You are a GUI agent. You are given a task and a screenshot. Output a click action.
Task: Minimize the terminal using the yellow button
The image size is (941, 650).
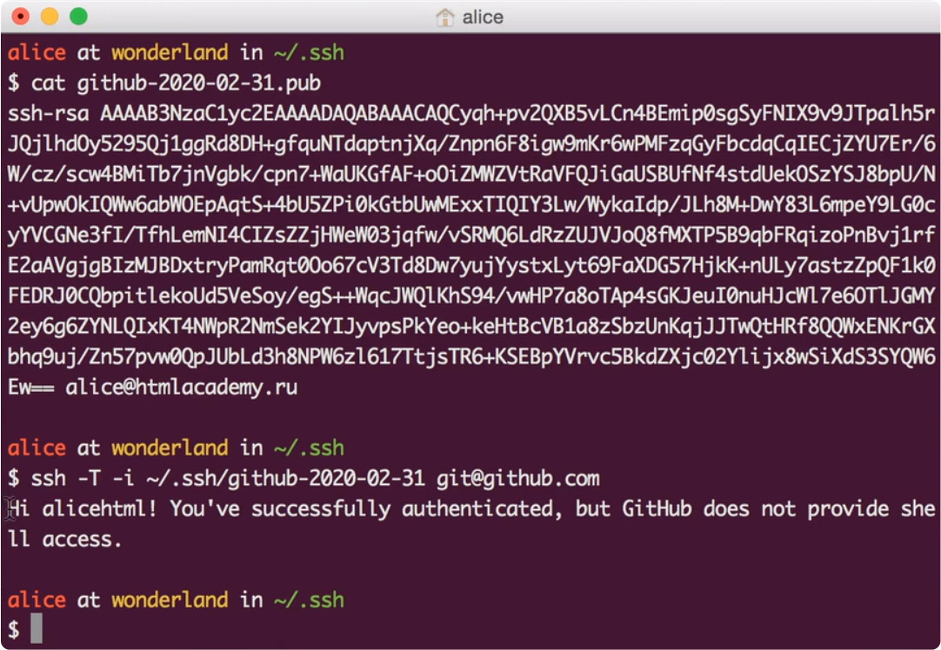coord(50,16)
